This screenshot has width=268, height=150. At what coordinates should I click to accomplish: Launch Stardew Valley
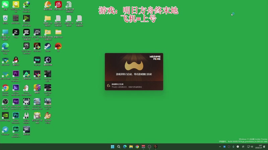[x=48, y=118]
